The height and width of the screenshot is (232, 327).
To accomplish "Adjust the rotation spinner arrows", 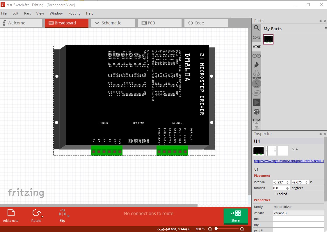I will 287,188.
